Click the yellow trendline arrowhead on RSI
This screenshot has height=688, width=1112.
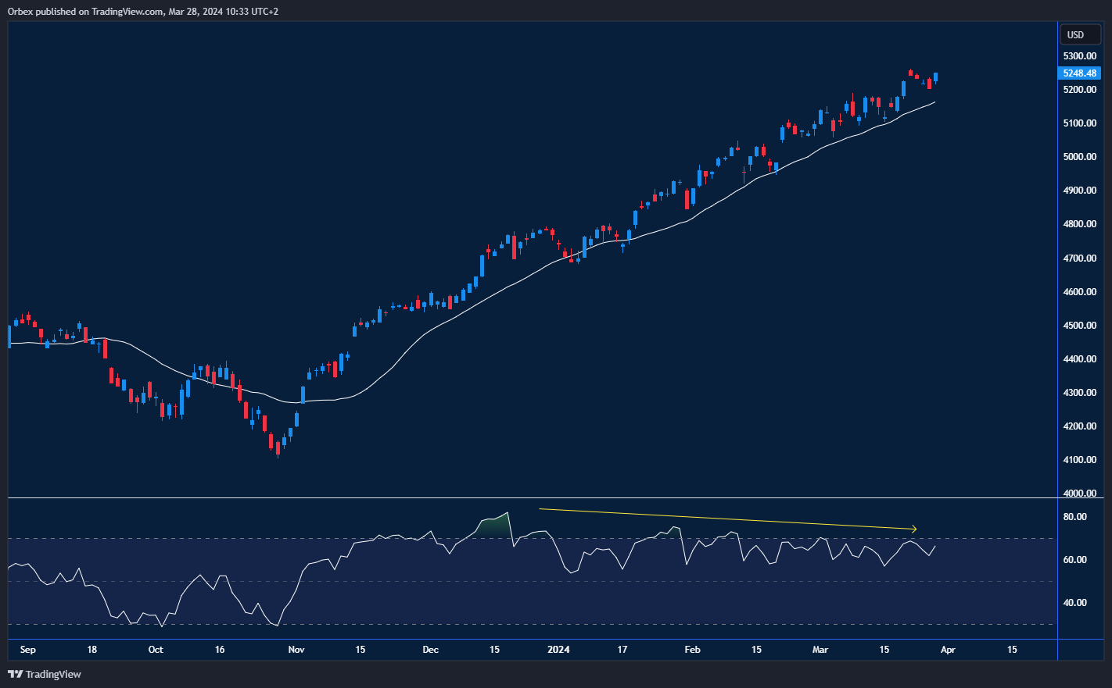[913, 529]
